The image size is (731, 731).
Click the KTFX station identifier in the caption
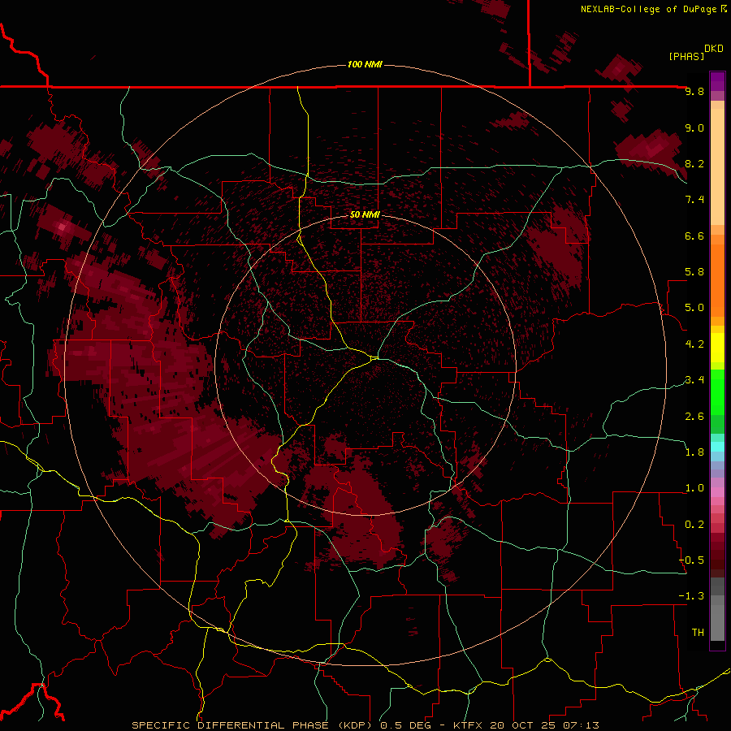tap(469, 725)
